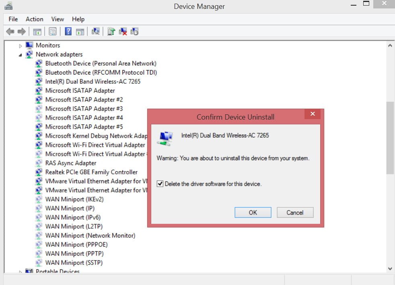Screen dimensions: 395x285
Task: Select Microsoft ISATAP Adapter tree item
Action: (x=80, y=91)
